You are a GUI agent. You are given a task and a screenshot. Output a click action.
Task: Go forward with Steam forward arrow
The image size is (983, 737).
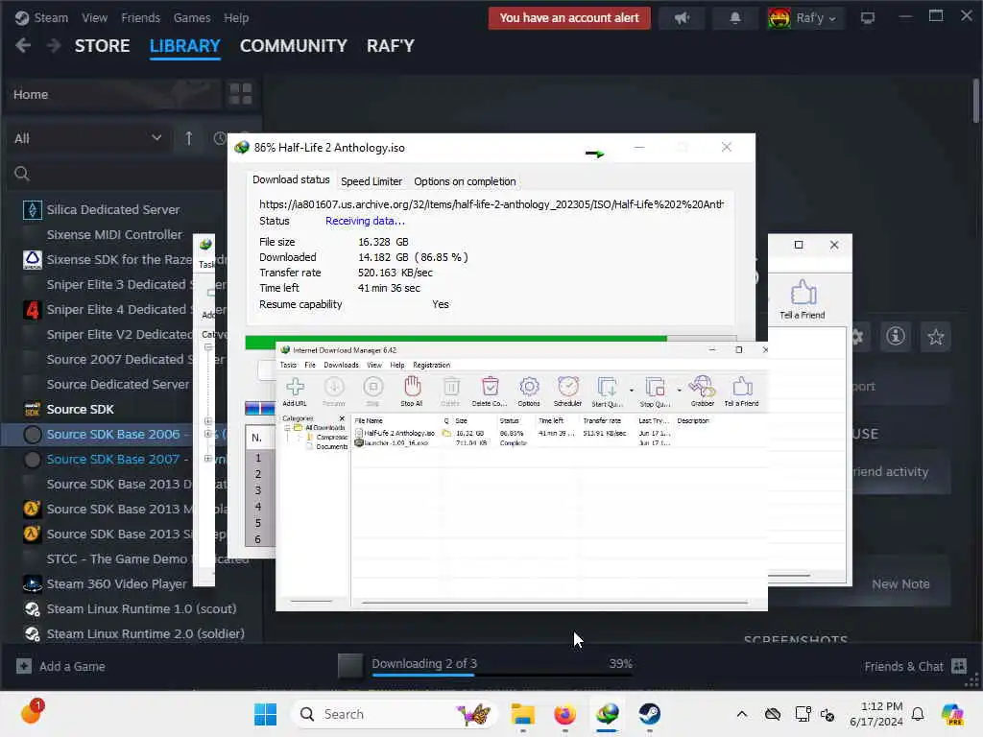54,46
